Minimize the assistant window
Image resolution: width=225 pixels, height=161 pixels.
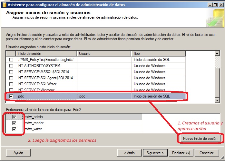[210, 5]
